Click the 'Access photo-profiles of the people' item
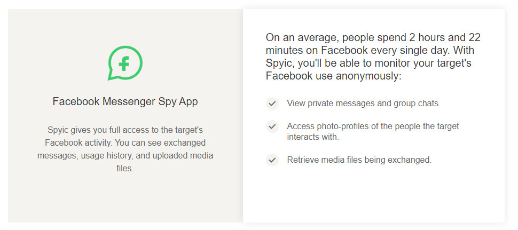The image size is (518, 230). (373, 131)
